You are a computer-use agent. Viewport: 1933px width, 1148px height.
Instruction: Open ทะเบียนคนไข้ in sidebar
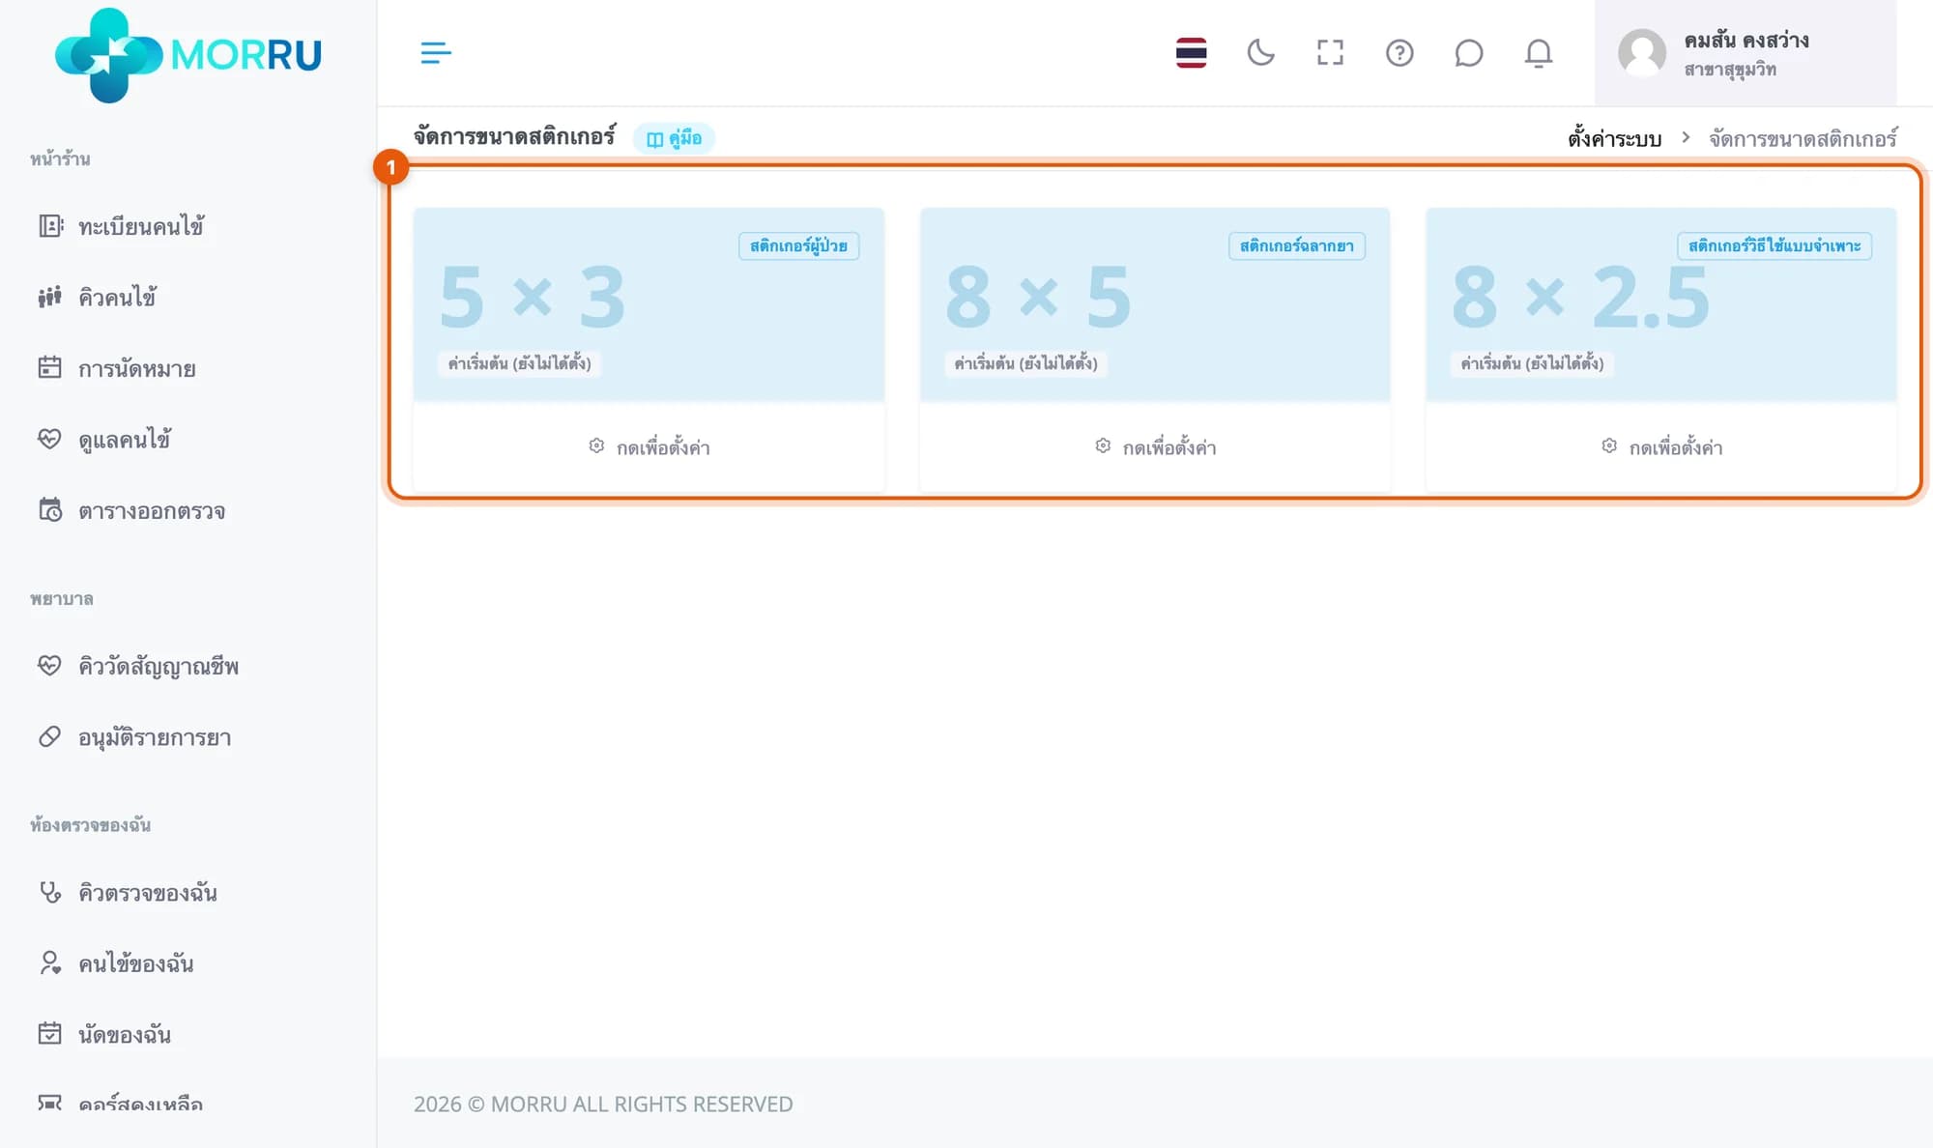click(x=121, y=226)
